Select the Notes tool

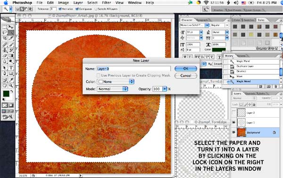5,80
